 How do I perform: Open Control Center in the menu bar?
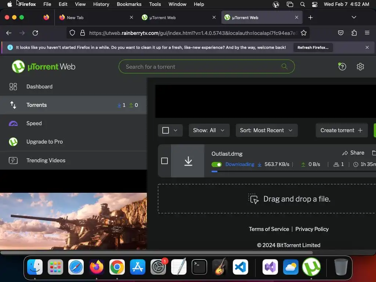click(x=315, y=4)
